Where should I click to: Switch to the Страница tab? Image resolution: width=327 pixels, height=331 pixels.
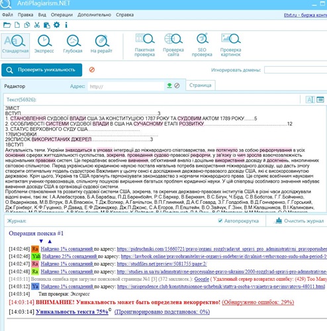tap(201, 85)
